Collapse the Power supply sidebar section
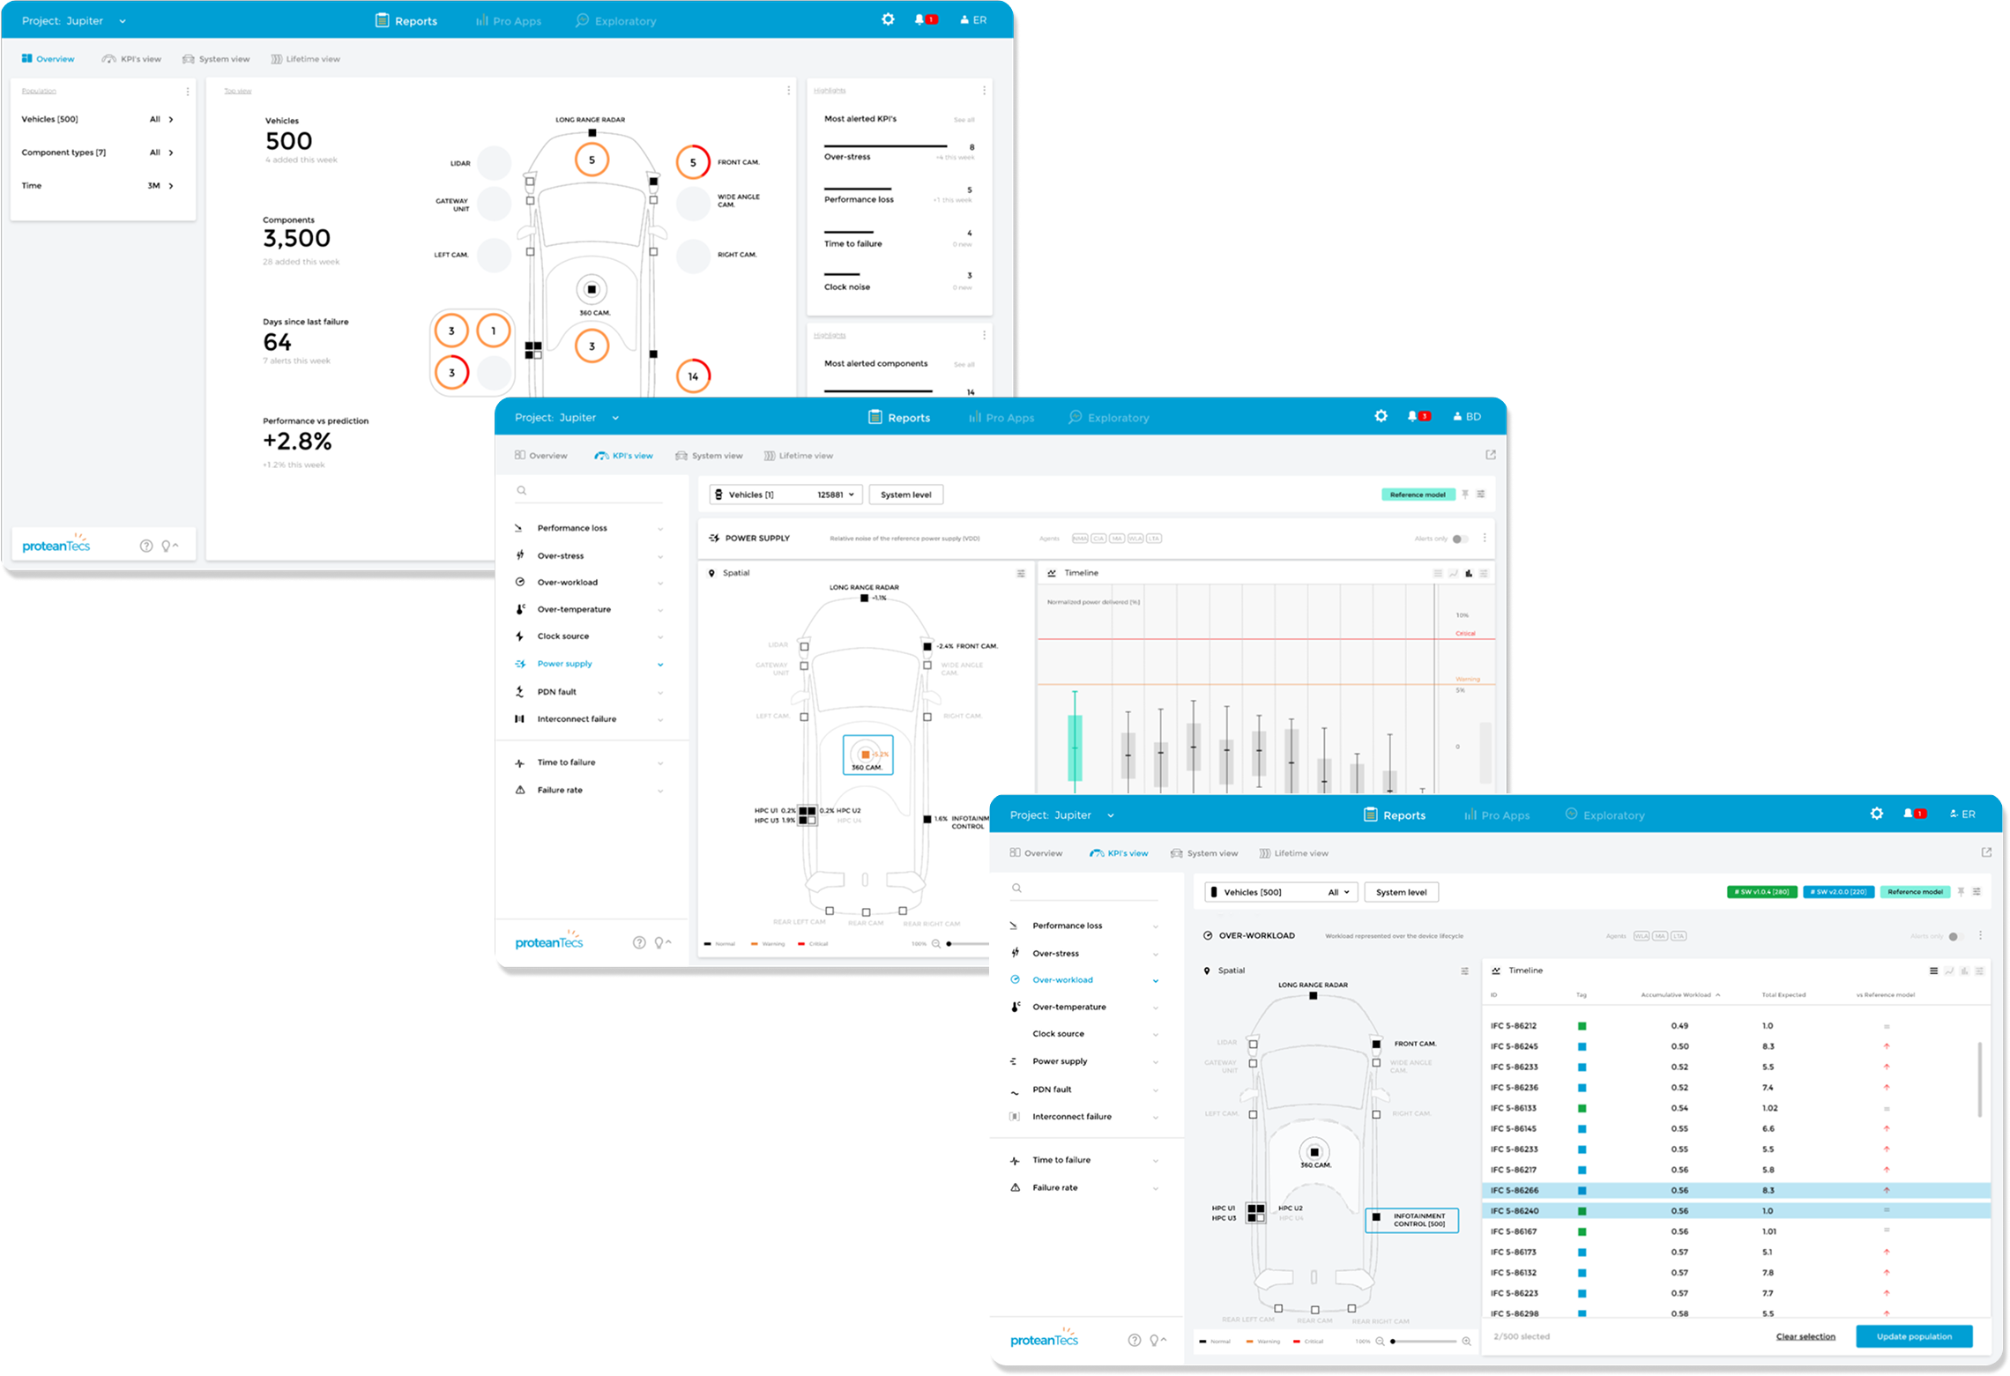 pyautogui.click(x=660, y=663)
